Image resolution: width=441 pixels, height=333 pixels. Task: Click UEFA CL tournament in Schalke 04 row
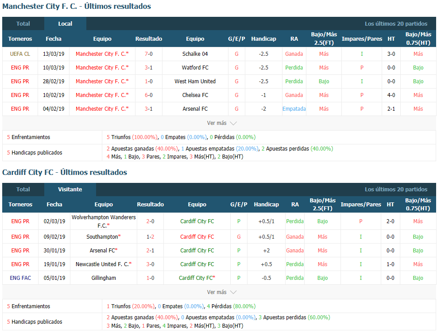tap(20, 54)
